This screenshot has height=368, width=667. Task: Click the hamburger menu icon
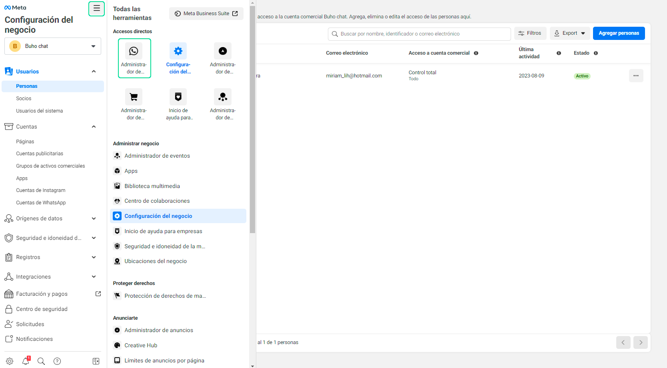(96, 9)
